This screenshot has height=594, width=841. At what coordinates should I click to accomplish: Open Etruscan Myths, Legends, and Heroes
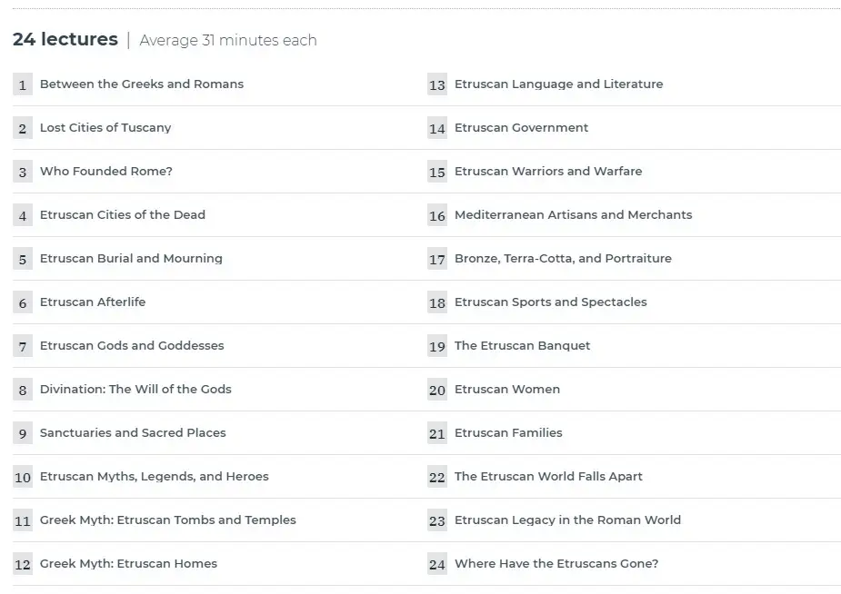tap(154, 476)
